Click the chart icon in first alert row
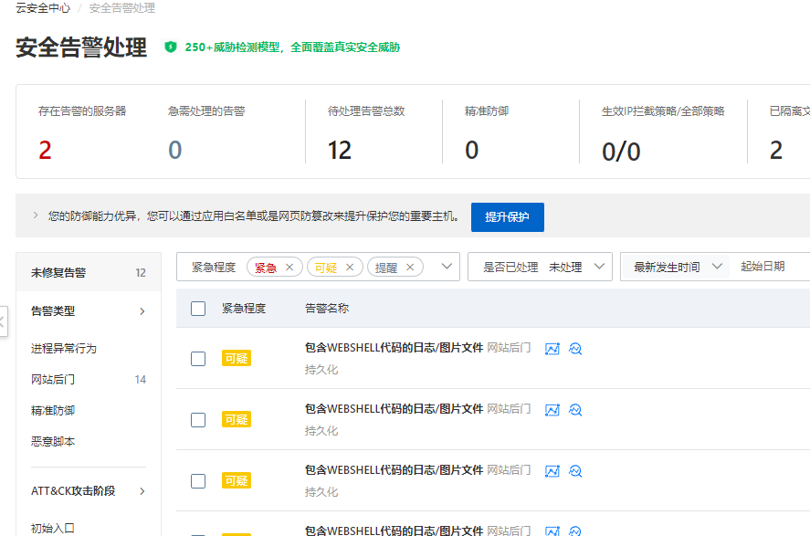The image size is (810, 536). pos(552,349)
